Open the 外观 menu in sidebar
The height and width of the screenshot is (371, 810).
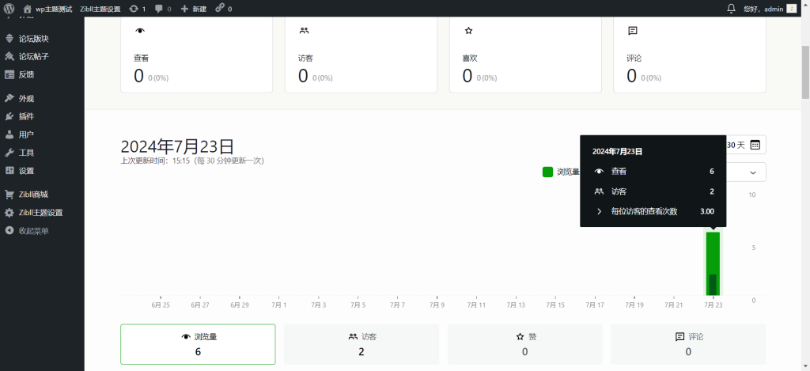(26, 99)
